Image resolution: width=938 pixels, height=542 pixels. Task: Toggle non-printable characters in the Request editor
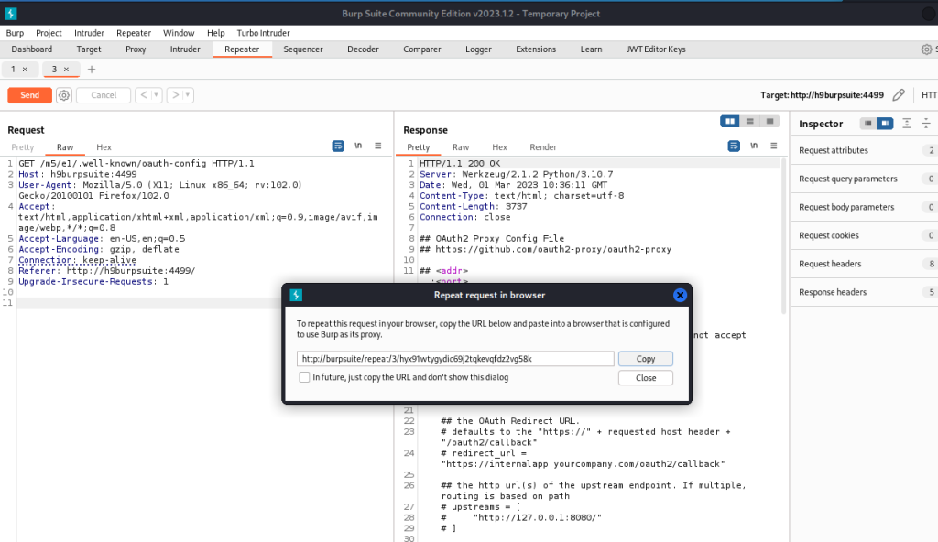pyautogui.click(x=358, y=146)
